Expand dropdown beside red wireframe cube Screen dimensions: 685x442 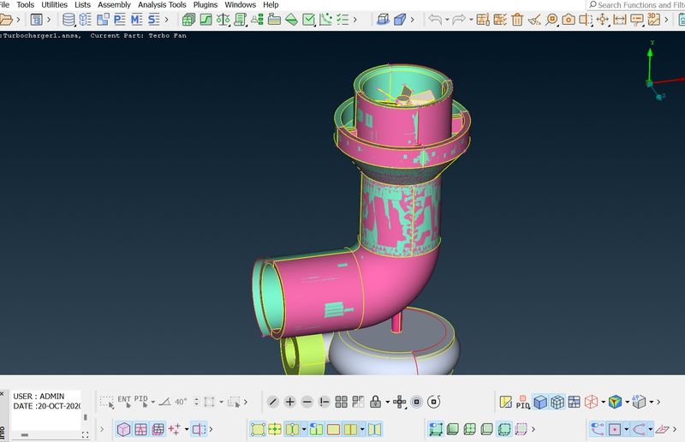tap(603, 402)
